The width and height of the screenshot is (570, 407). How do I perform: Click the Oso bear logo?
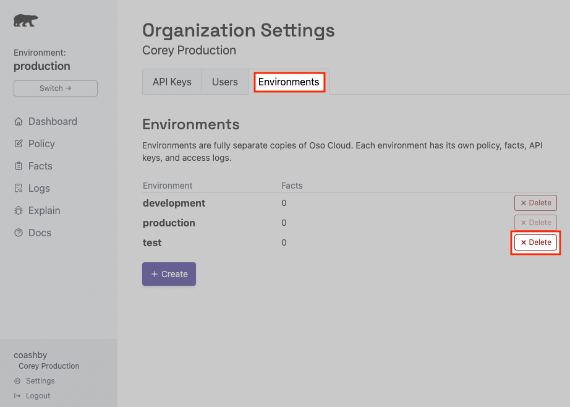click(25, 20)
